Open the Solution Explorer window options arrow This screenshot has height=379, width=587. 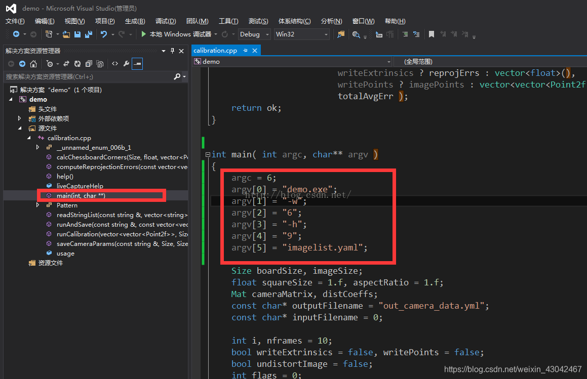(x=164, y=51)
